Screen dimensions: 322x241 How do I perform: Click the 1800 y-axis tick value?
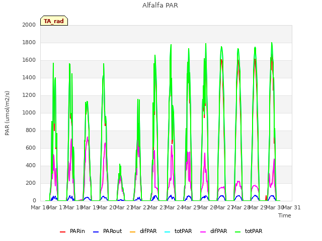coord(29,42)
